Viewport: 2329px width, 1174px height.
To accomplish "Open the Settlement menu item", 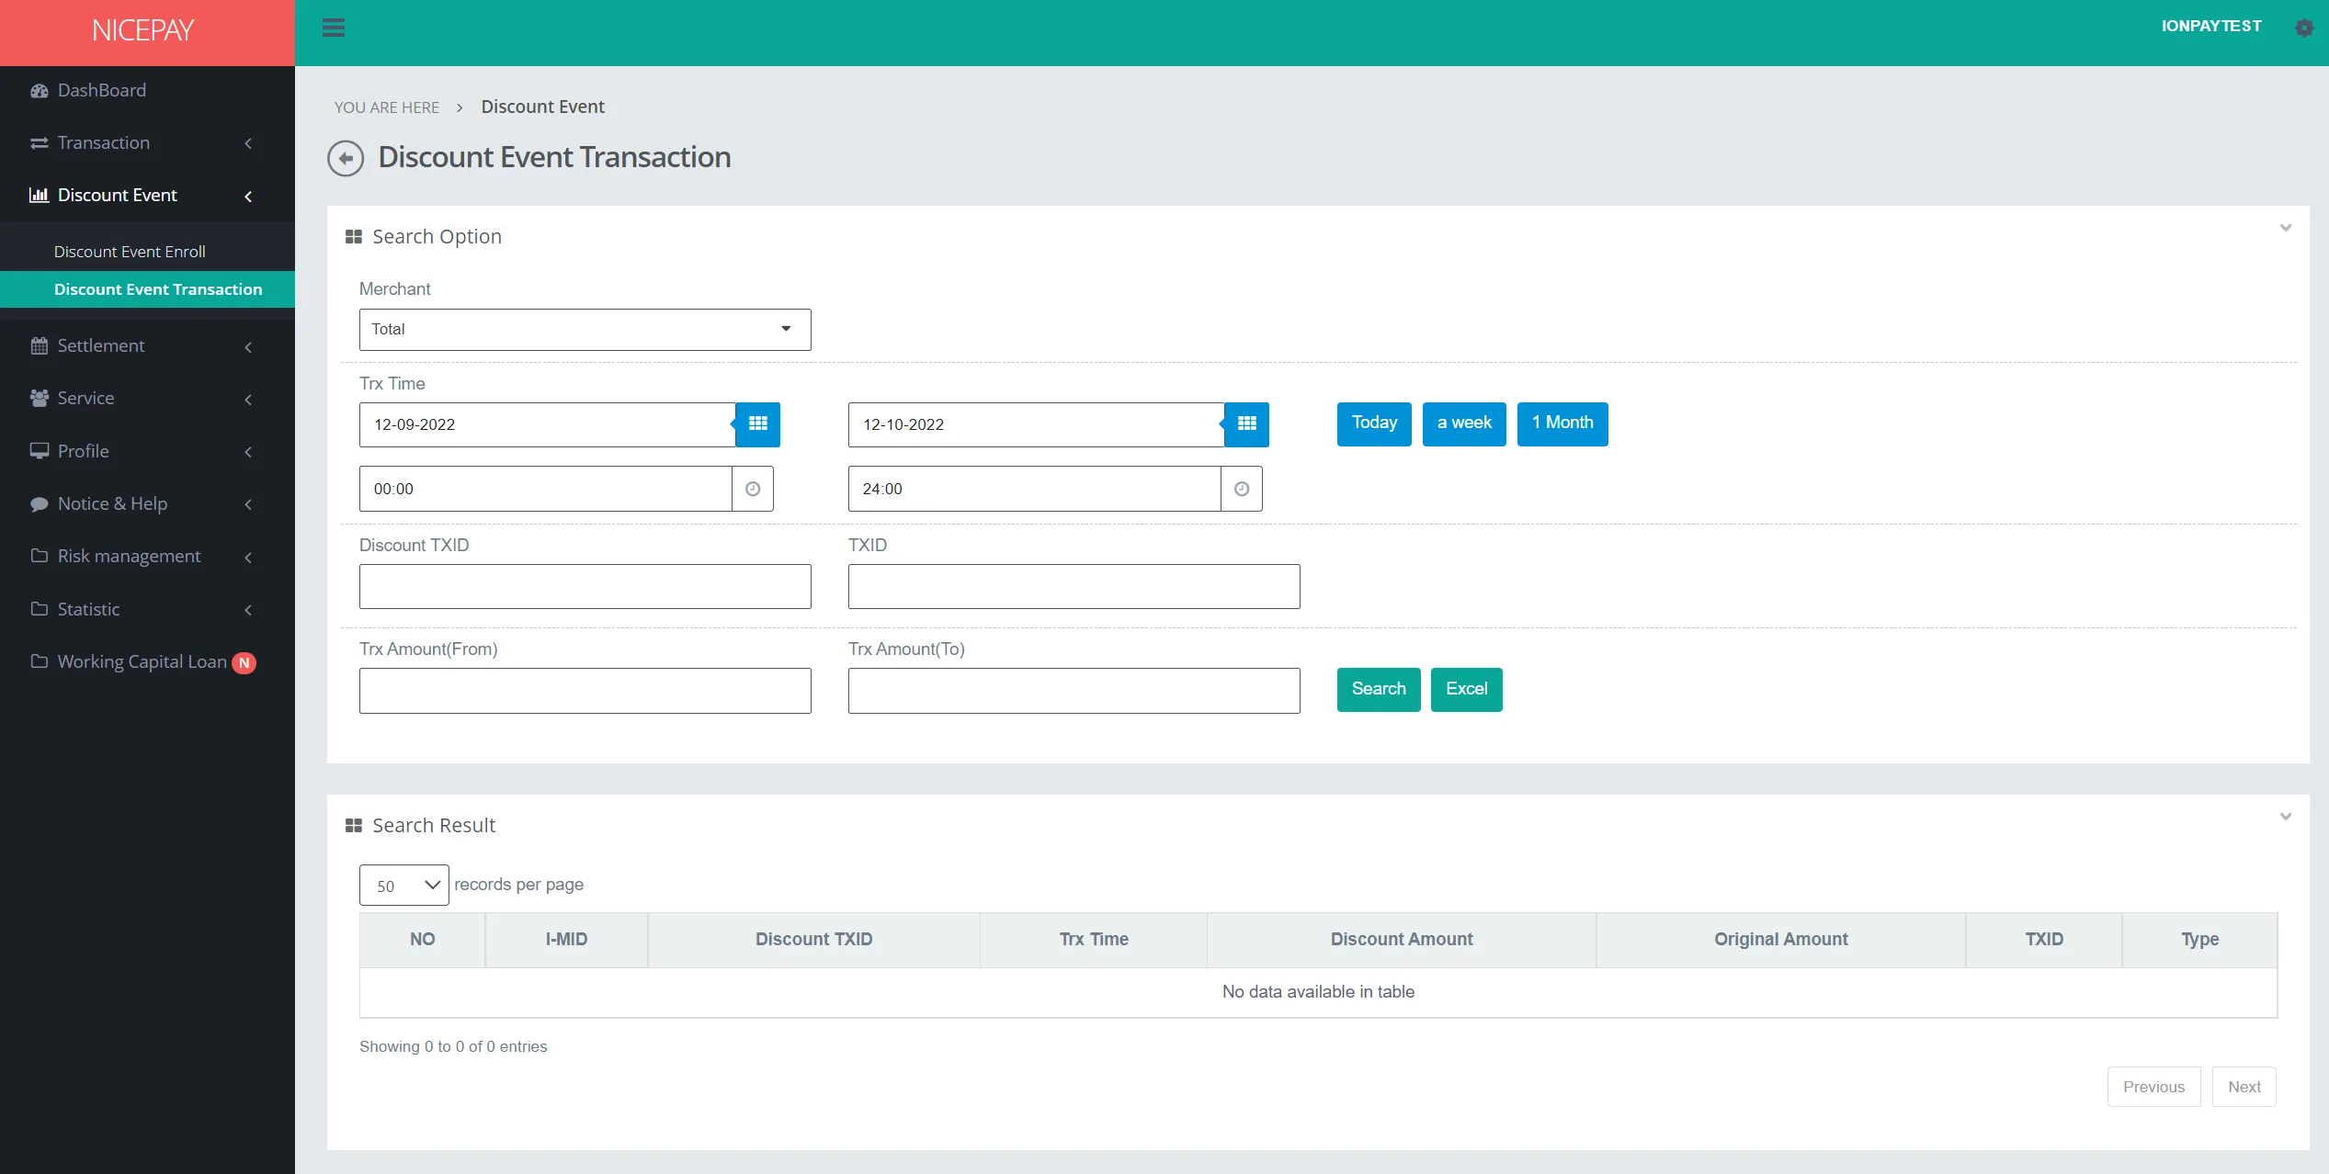I will 101,346.
